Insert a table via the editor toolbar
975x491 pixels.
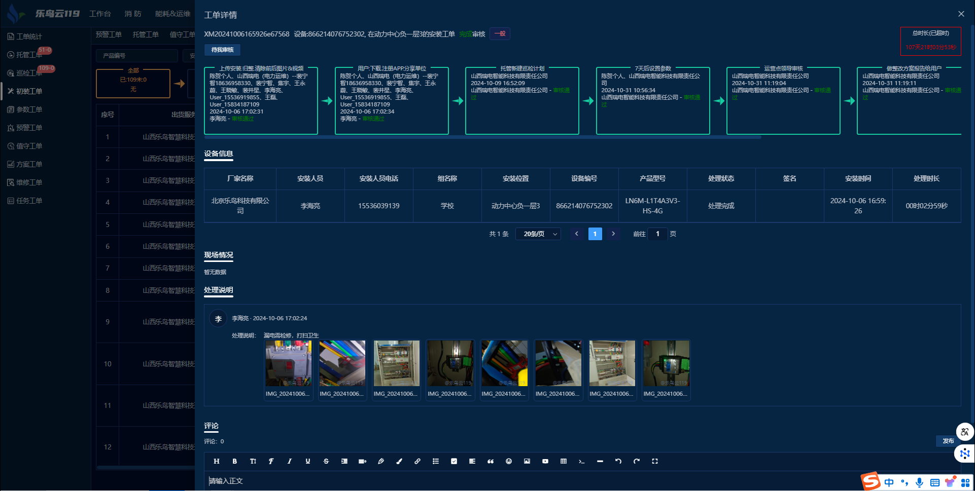[563, 461]
